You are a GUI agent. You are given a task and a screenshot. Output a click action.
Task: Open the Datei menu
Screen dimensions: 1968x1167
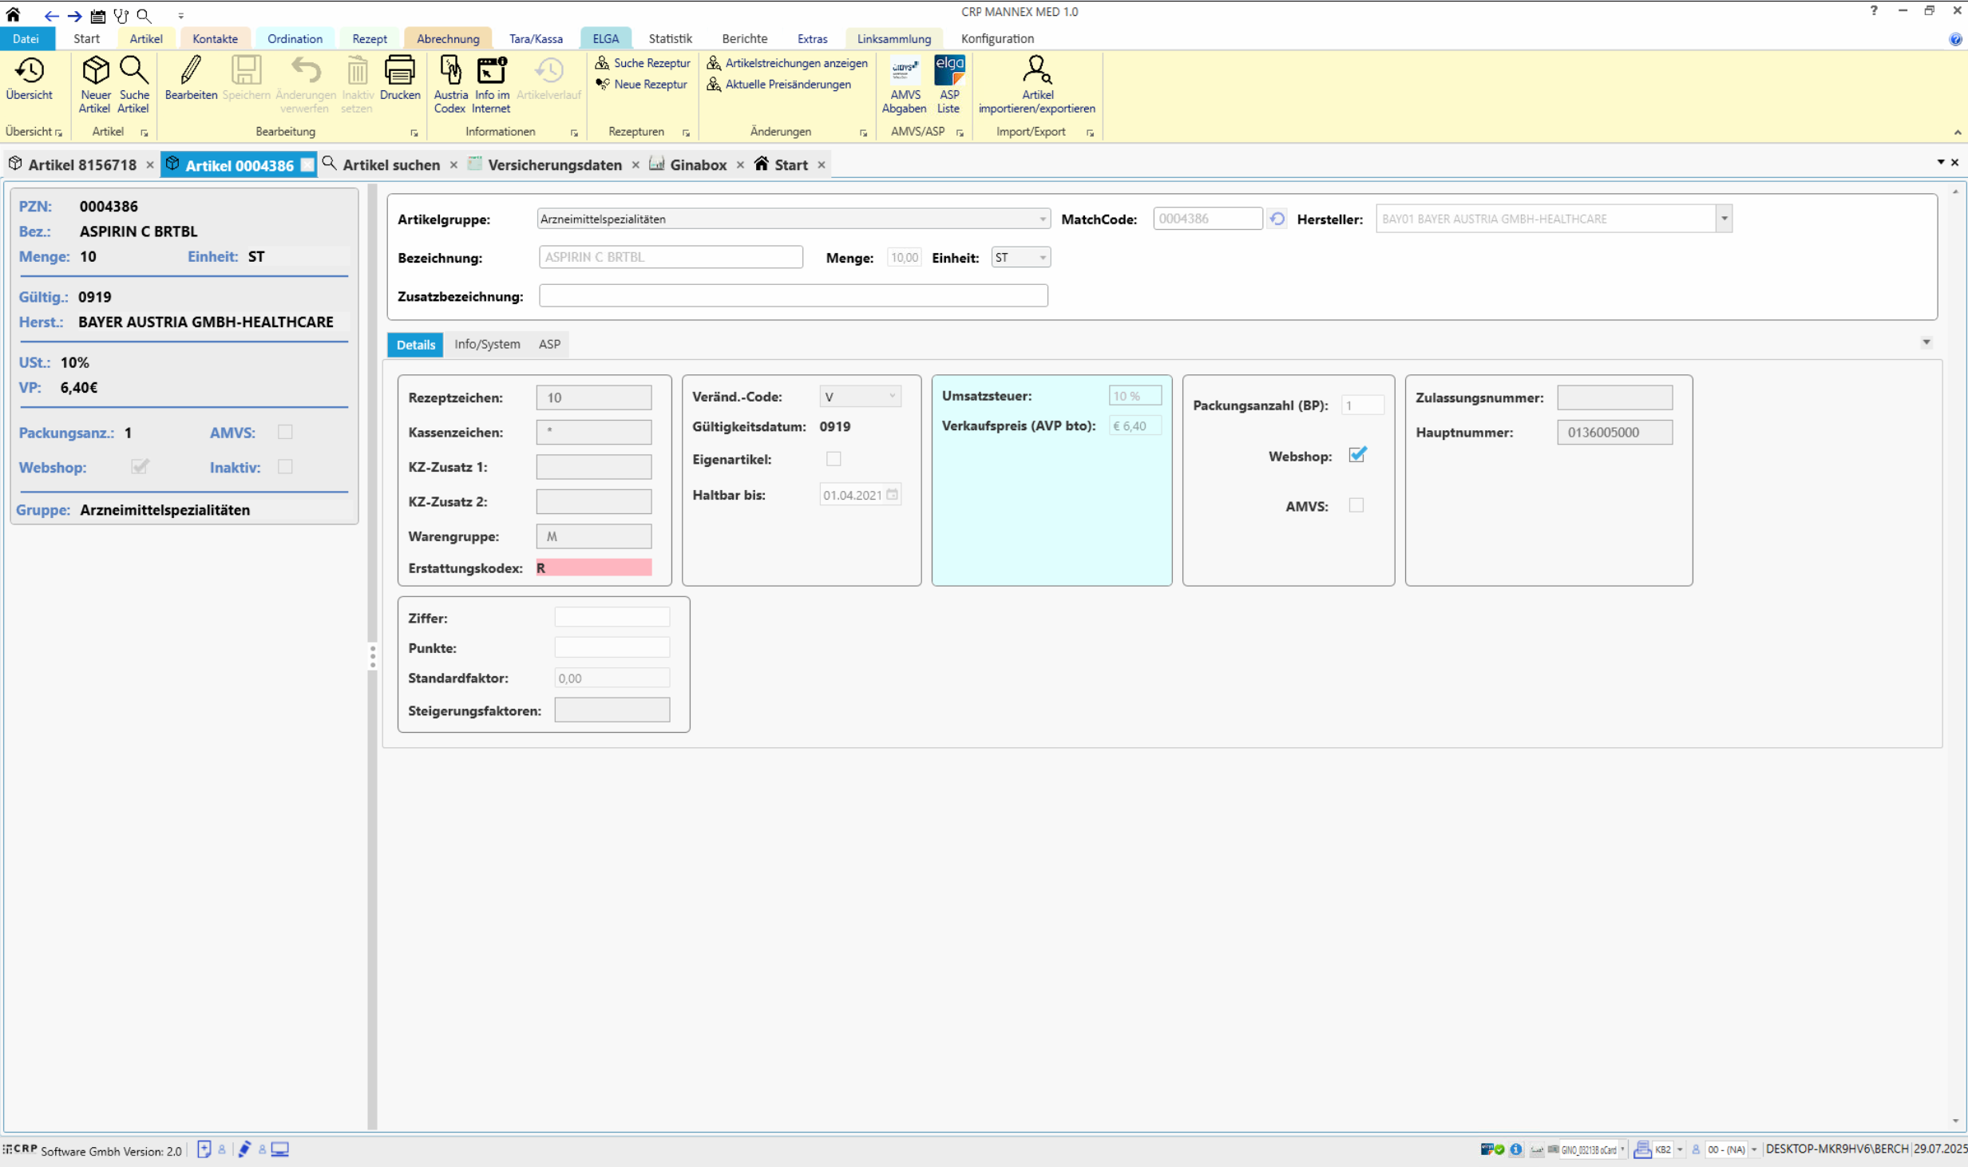pyautogui.click(x=26, y=38)
